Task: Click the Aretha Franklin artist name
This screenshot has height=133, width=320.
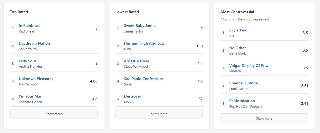Action: pos(30,67)
